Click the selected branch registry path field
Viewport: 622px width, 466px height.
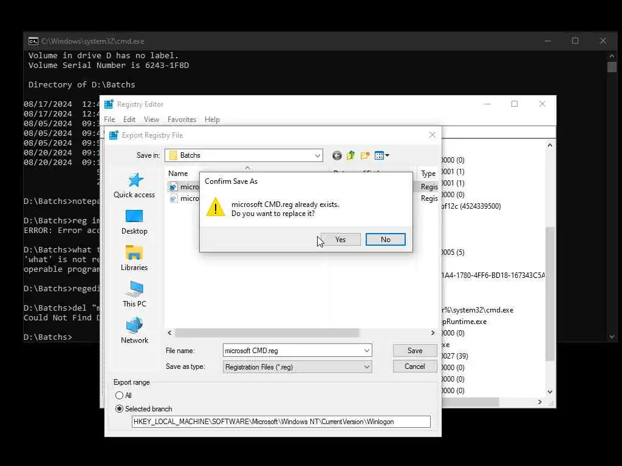(x=281, y=422)
